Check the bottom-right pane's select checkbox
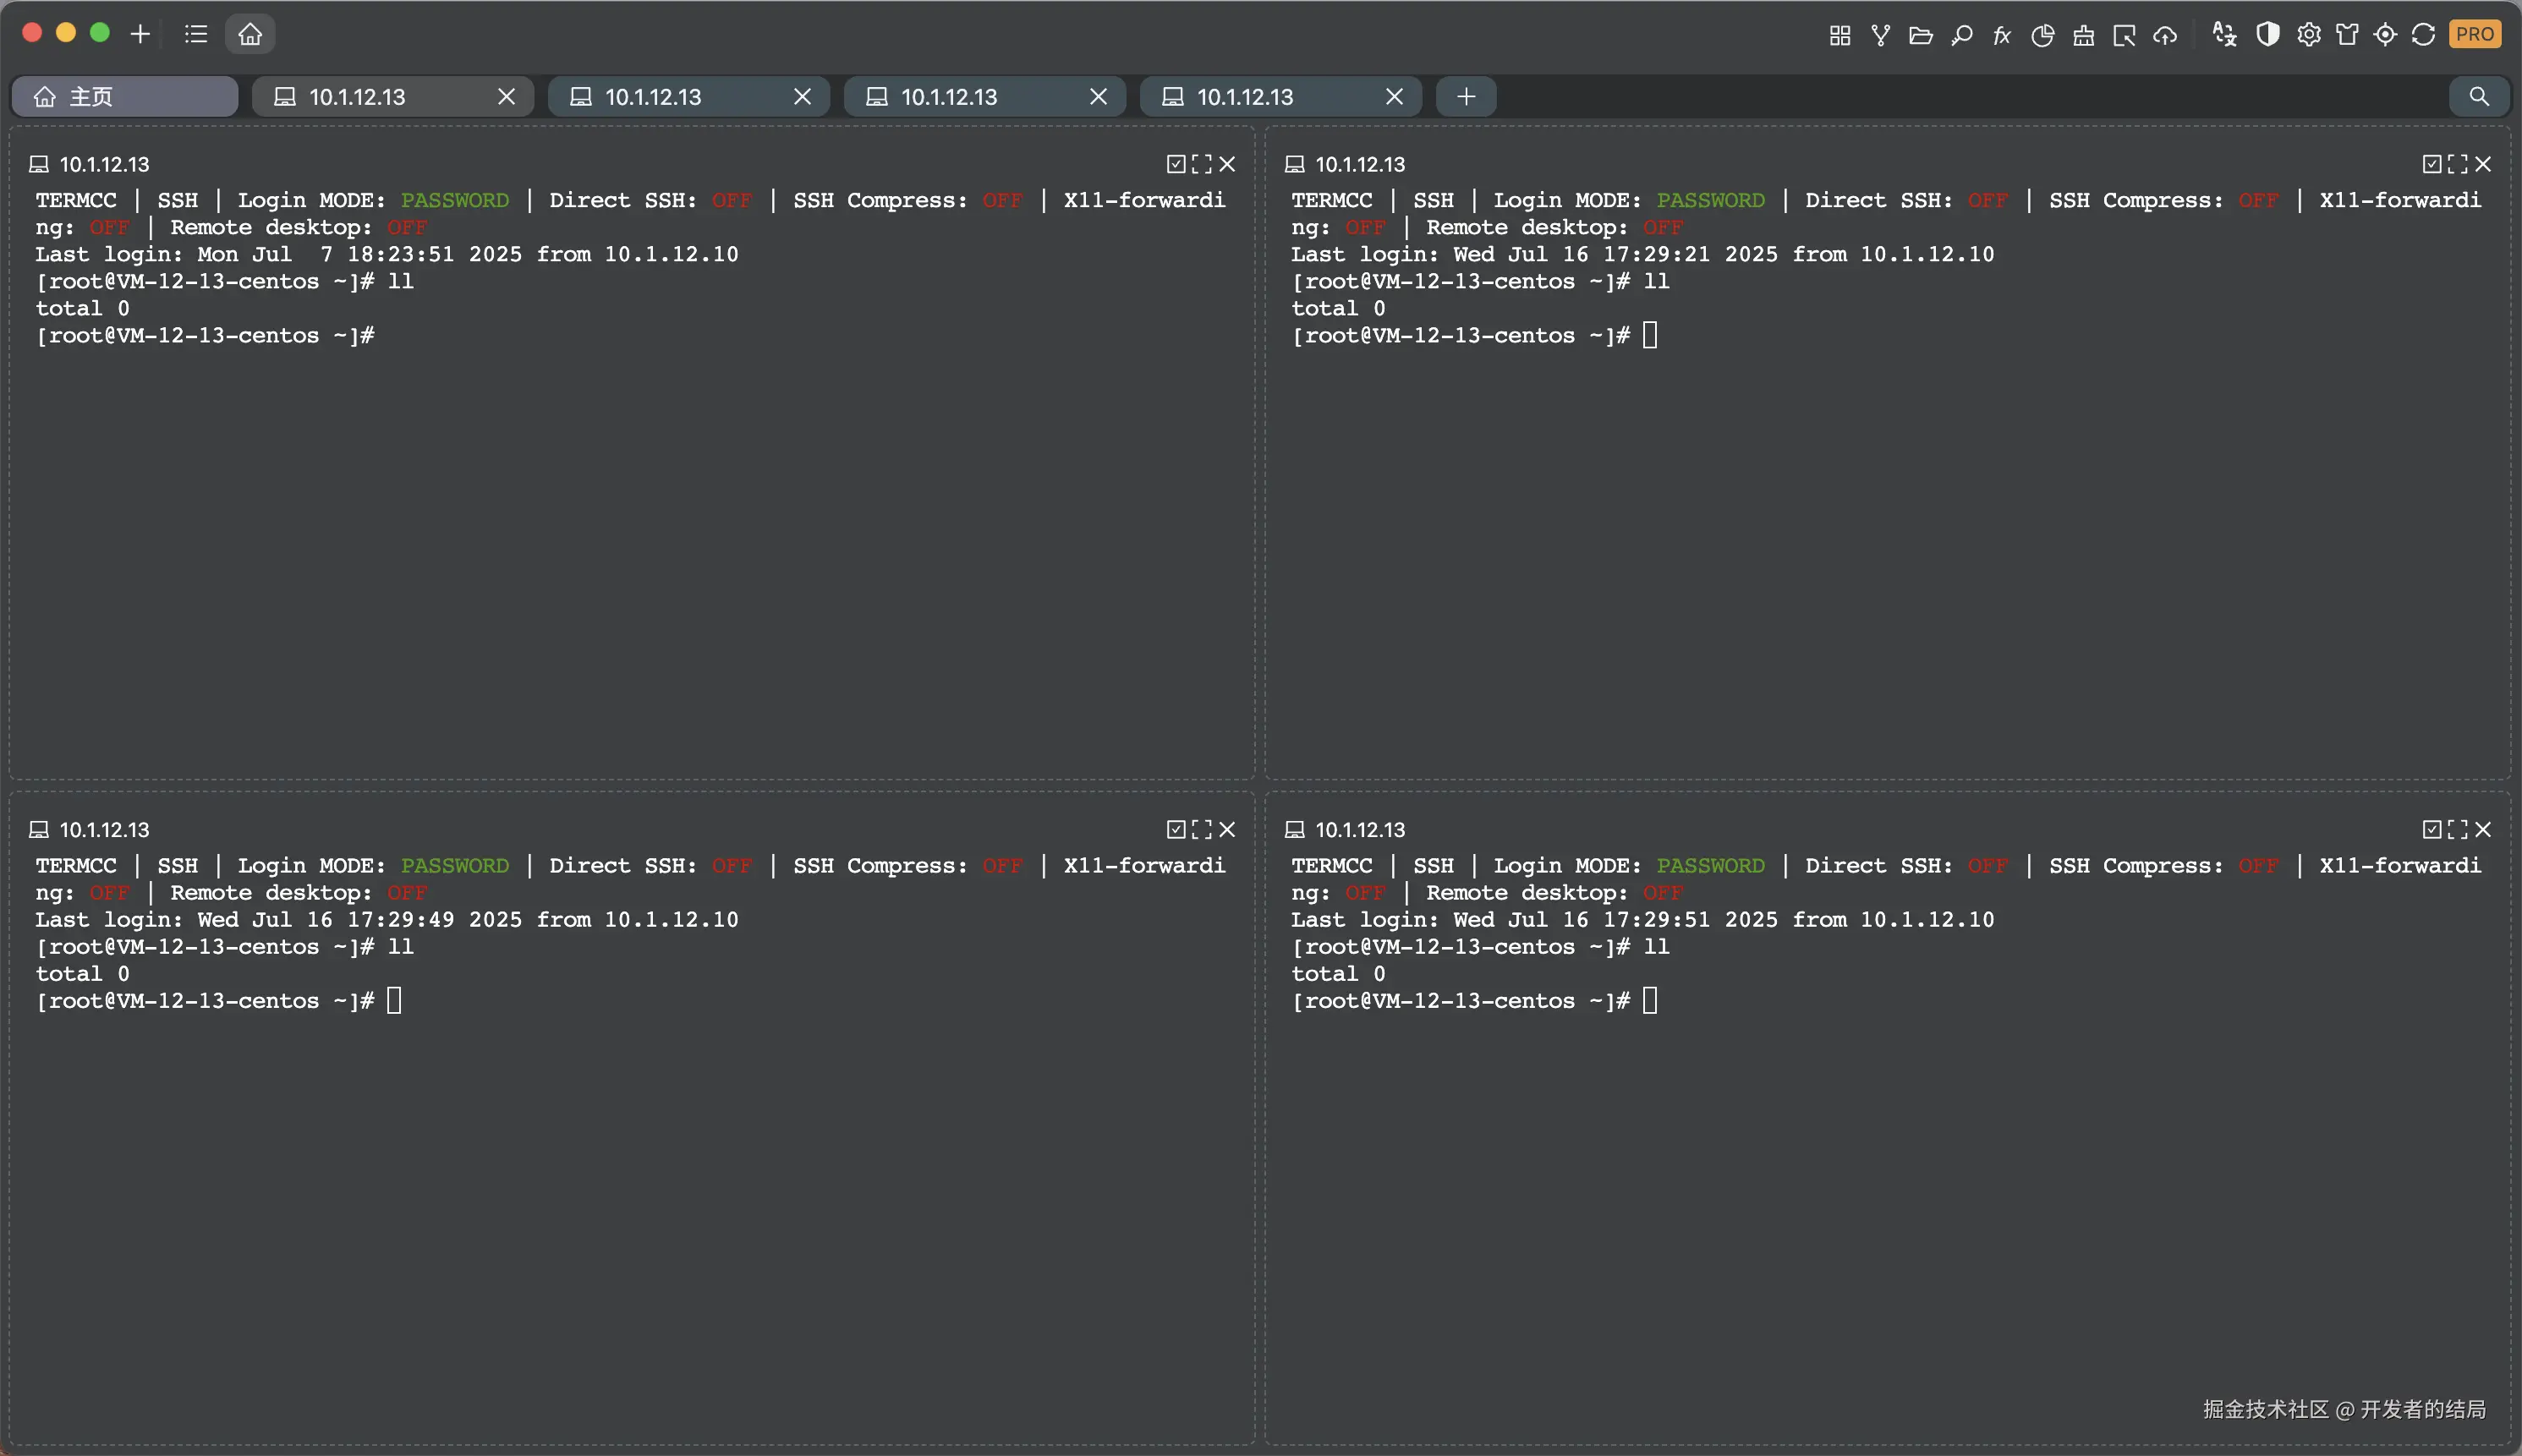The width and height of the screenshot is (2522, 1456). click(2432, 829)
